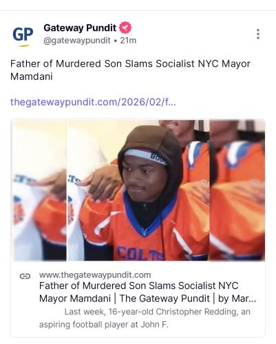Viewport: 276px width, 344px height.
Task: Open the Gateway Pundit display name
Action: [x=80, y=28]
